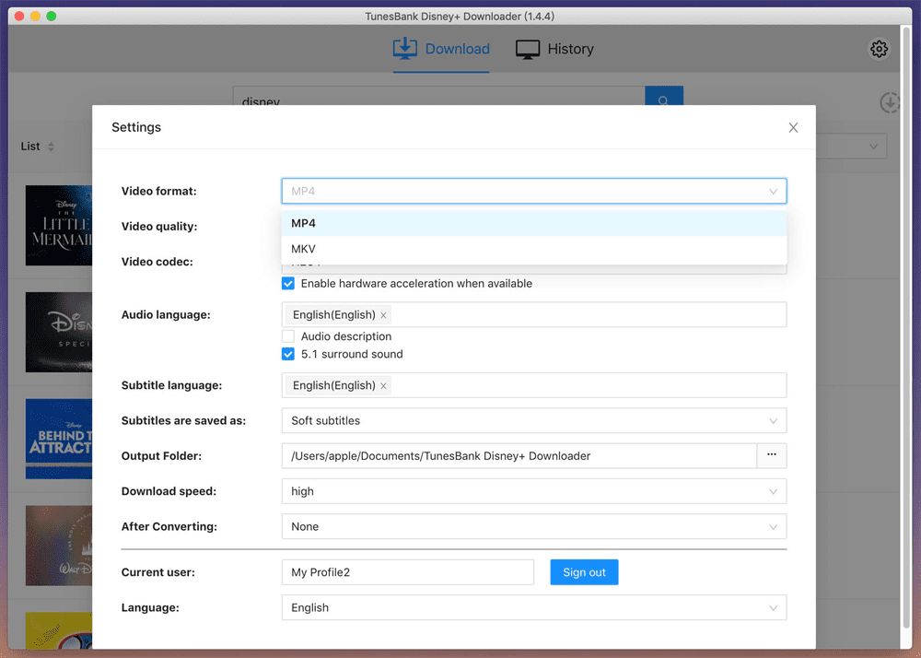Image resolution: width=921 pixels, height=658 pixels.
Task: Select MKV from format list
Action: tap(534, 249)
